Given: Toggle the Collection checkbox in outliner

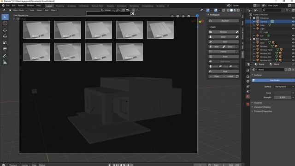Looking at the screenshot, I should click(254, 18).
